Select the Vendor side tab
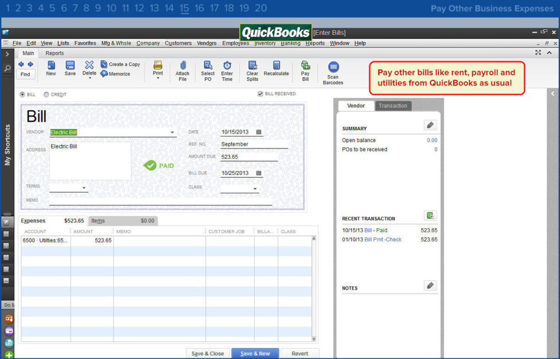 pyautogui.click(x=356, y=106)
